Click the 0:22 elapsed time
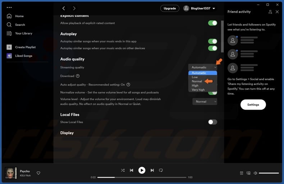The image size is (284, 184). pos(93,177)
